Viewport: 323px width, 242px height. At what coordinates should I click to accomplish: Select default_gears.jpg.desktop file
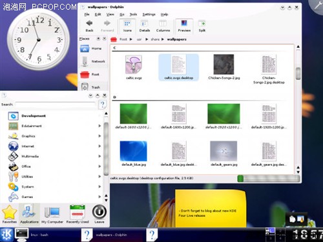point(269,154)
